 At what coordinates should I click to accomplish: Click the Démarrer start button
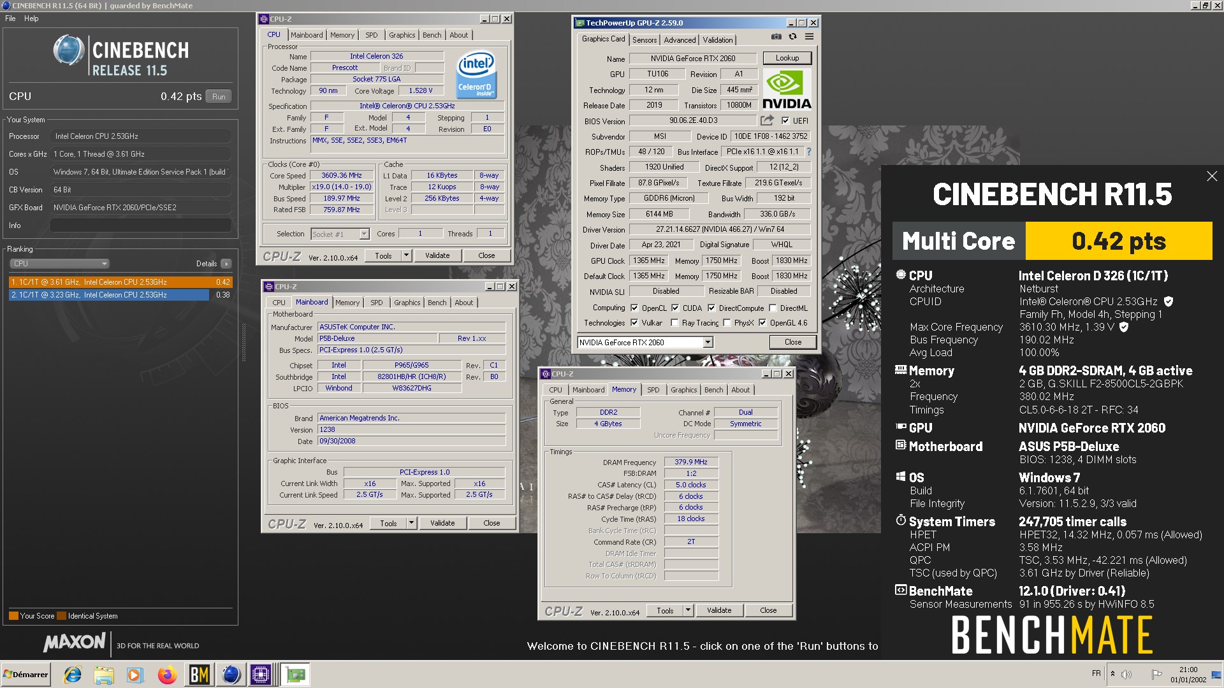tap(25, 675)
